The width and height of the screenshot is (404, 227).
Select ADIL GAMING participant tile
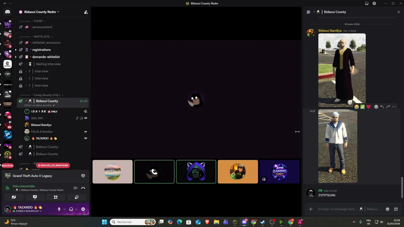[279, 172]
